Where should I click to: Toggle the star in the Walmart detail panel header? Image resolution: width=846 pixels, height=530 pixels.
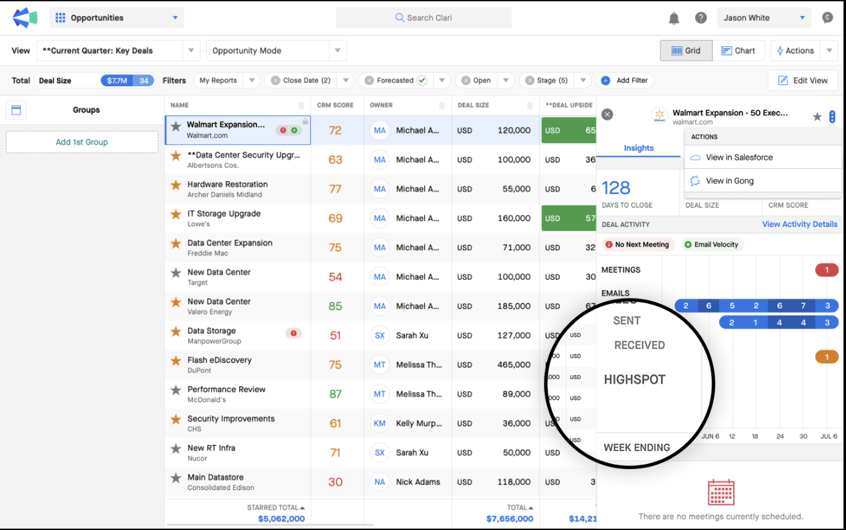pos(817,116)
